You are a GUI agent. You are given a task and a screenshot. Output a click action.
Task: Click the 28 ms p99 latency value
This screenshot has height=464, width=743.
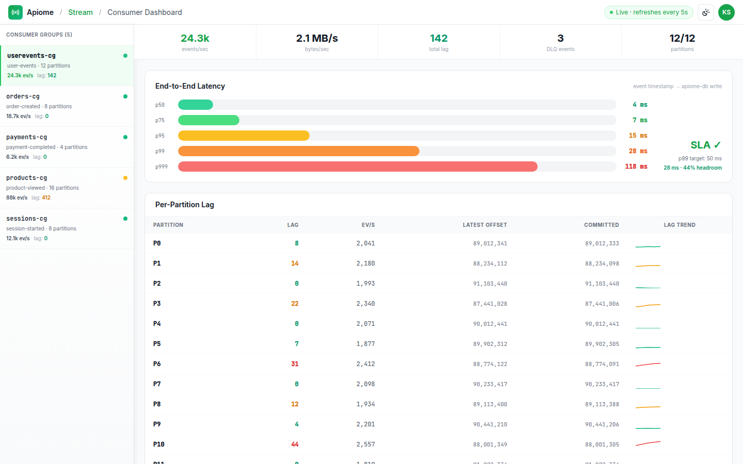638,151
